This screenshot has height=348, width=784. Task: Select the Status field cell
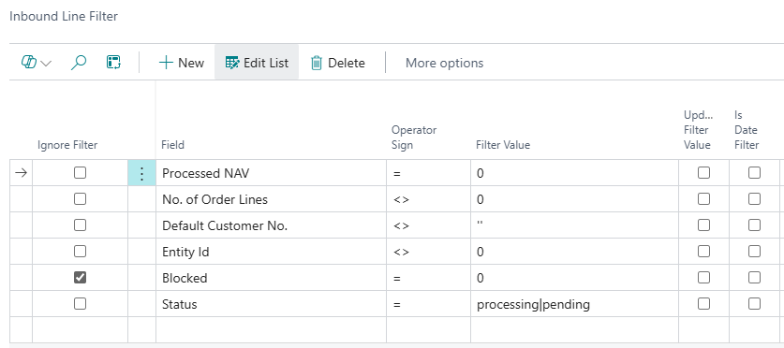tap(271, 304)
